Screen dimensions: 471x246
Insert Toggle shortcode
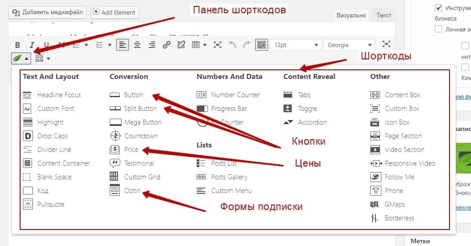tap(300, 109)
